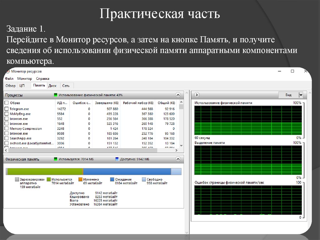
Task: Click the green memory usage indicator in Процессы header
Action: pyautogui.click(x=55, y=94)
